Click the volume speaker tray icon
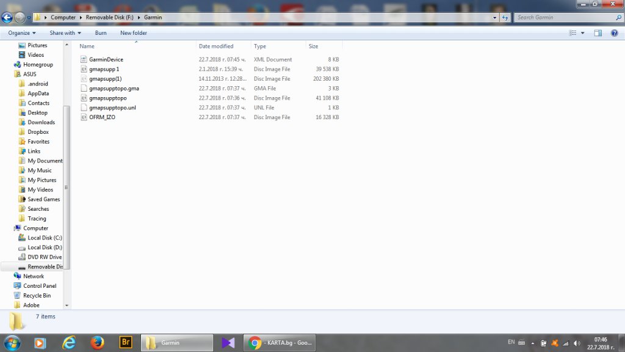Image resolution: width=625 pixels, height=352 pixels. coord(577,343)
